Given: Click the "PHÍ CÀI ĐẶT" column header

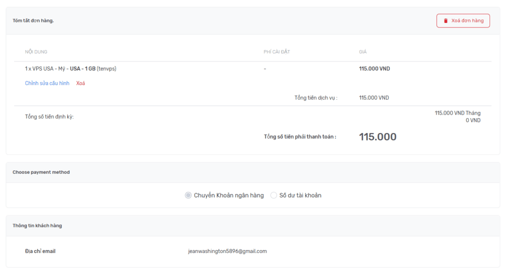Looking at the screenshot, I should click(276, 52).
